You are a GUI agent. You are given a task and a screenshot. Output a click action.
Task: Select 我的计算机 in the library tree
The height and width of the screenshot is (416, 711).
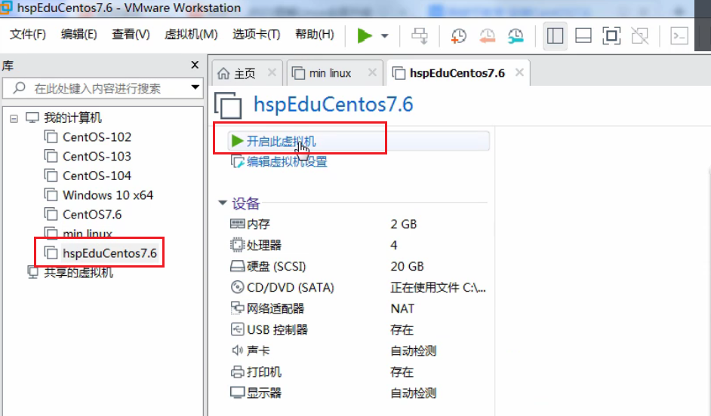click(x=72, y=118)
